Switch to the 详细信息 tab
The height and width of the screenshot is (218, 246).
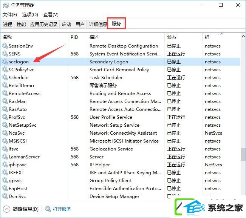97,24
